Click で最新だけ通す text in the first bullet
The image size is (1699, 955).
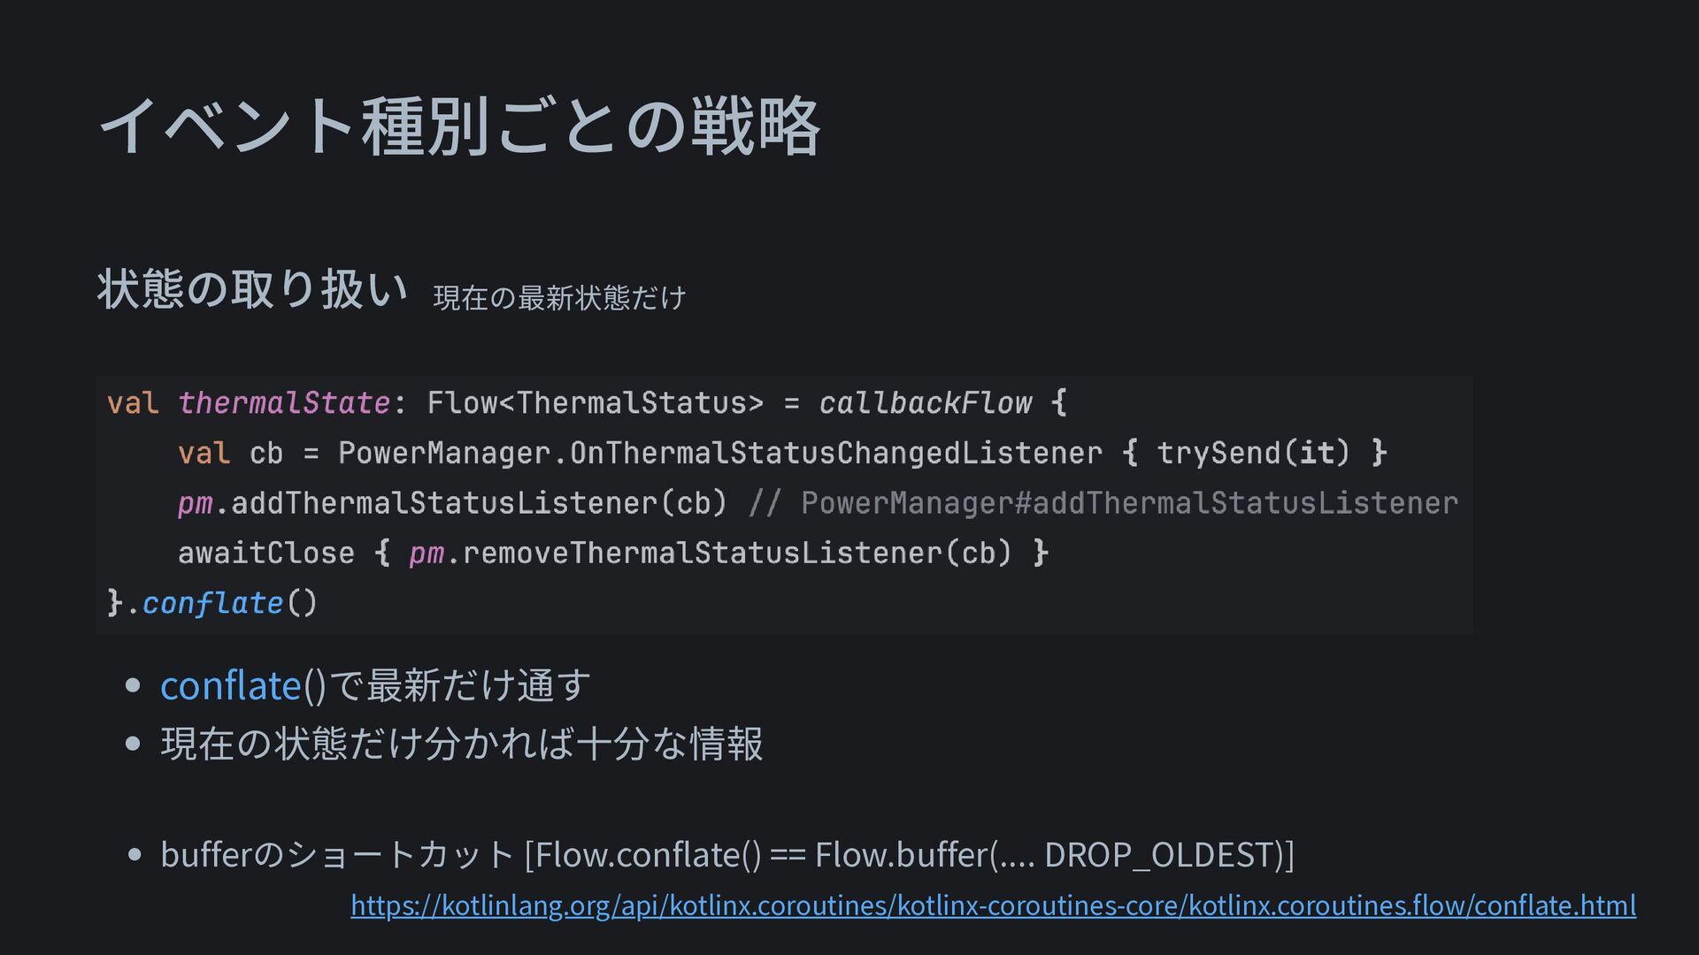point(458,686)
